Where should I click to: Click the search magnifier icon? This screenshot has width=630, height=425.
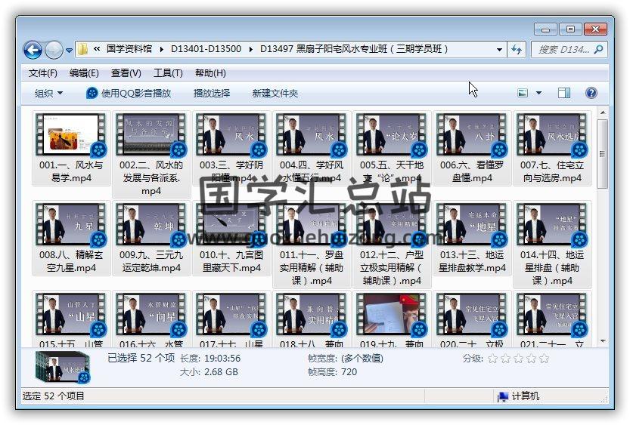[x=598, y=49]
